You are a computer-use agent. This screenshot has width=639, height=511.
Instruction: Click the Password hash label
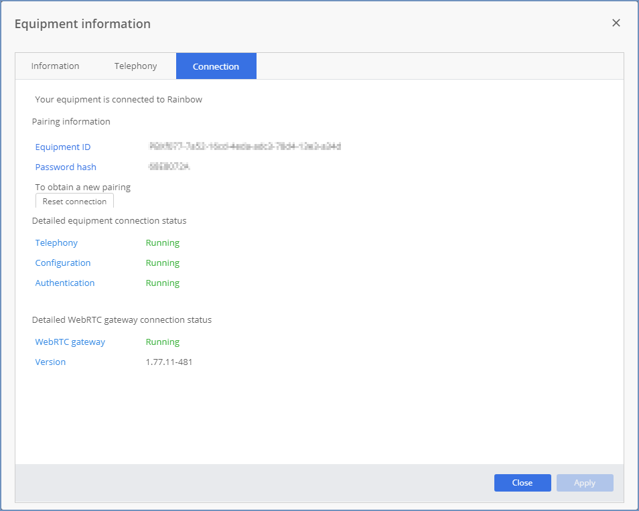66,167
